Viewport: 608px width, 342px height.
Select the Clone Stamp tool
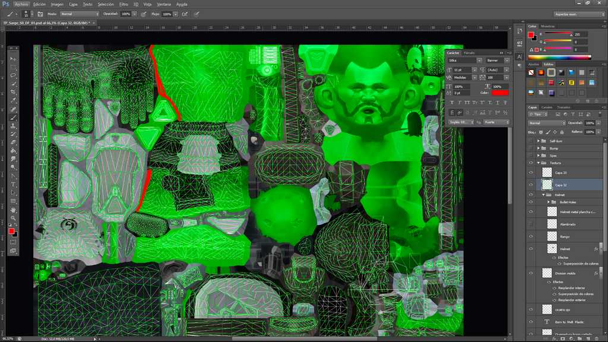(13, 126)
